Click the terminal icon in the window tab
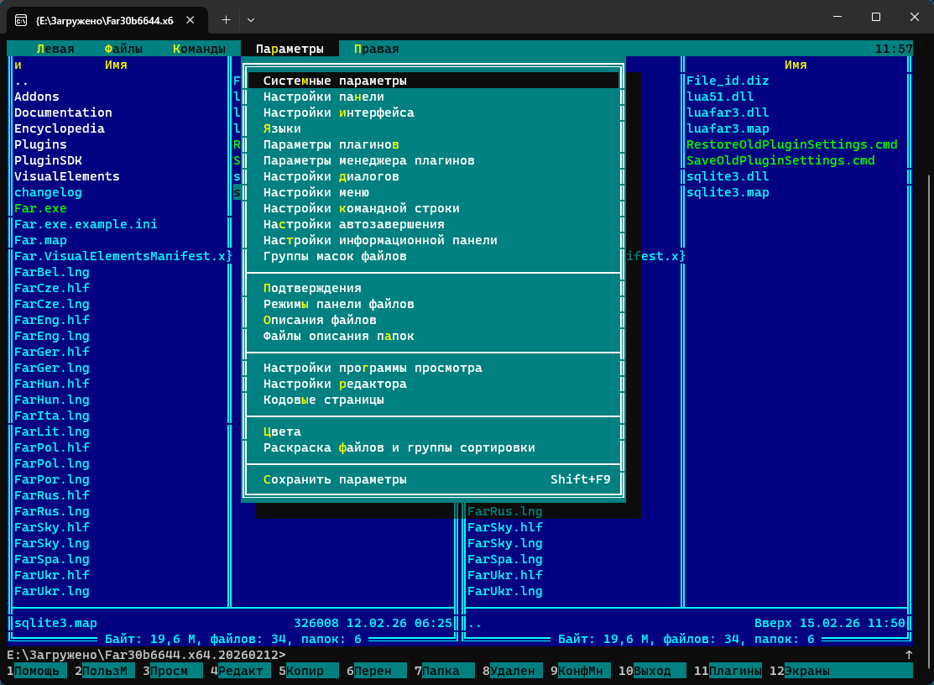The height and width of the screenshot is (685, 934). tap(20, 18)
